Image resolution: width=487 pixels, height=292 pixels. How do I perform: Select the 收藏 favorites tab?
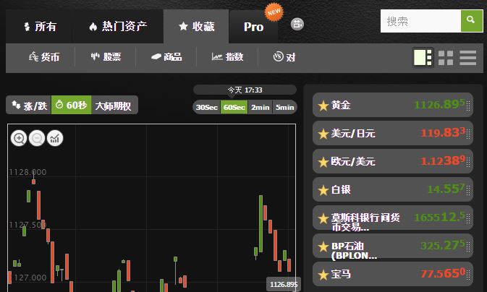pos(196,26)
